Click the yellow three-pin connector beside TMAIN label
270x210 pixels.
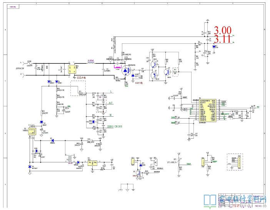pyautogui.click(x=203, y=162)
